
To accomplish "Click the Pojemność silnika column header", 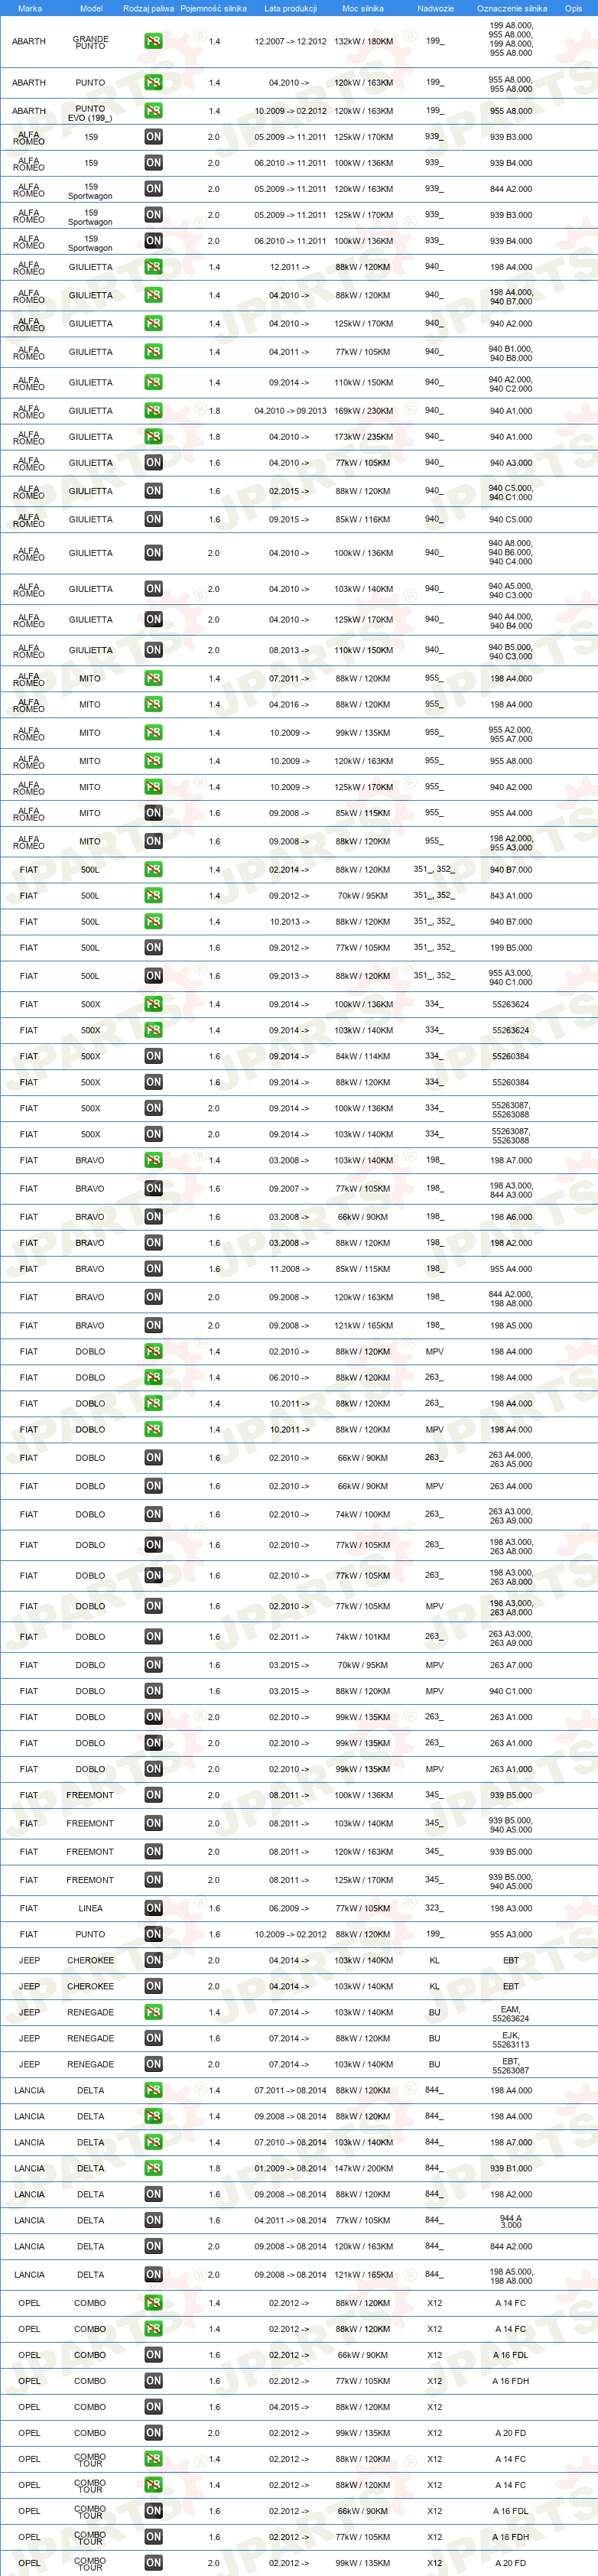I will point(213,8).
